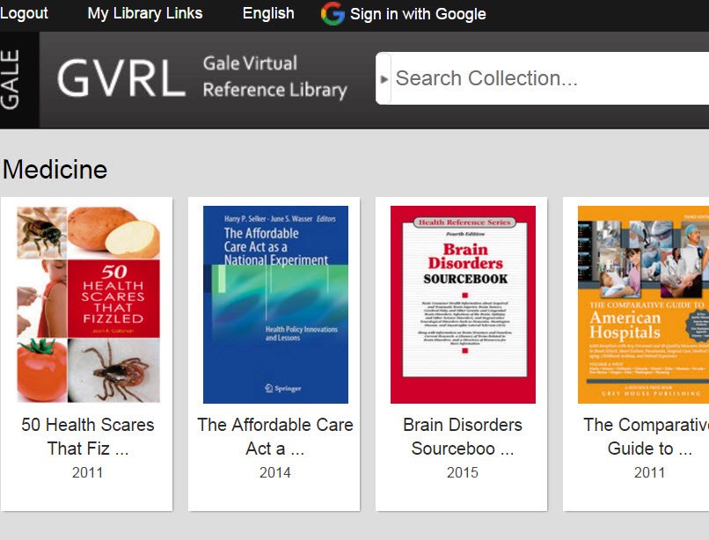Expand the search options arrow

[384, 79]
